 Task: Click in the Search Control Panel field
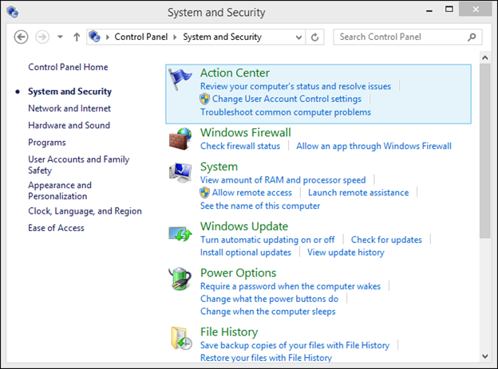(402, 37)
